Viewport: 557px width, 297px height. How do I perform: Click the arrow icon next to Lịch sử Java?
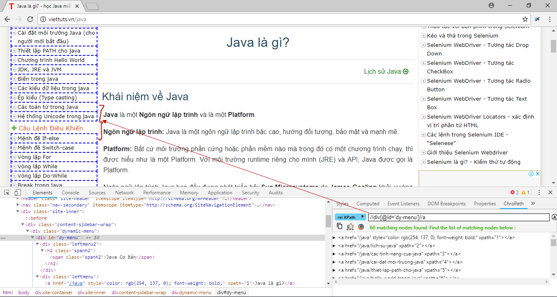(x=406, y=71)
